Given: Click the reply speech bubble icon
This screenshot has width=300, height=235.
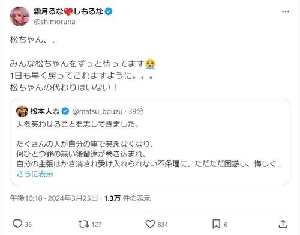Looking at the screenshot, I should coord(17,224).
